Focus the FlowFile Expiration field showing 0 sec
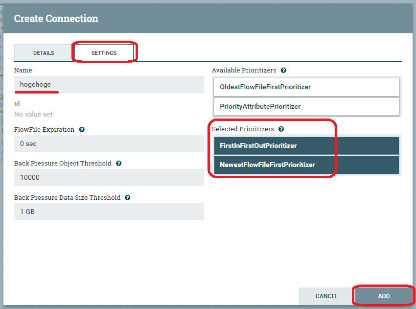416x309 pixels. [x=109, y=144]
